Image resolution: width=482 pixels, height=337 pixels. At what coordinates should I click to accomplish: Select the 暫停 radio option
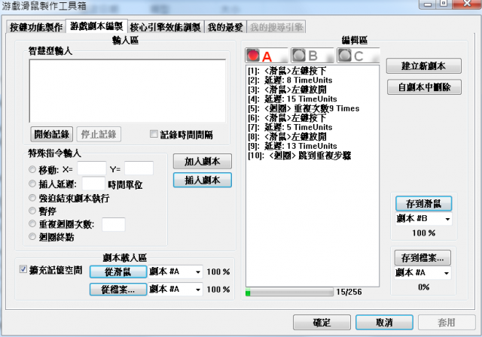(32, 211)
